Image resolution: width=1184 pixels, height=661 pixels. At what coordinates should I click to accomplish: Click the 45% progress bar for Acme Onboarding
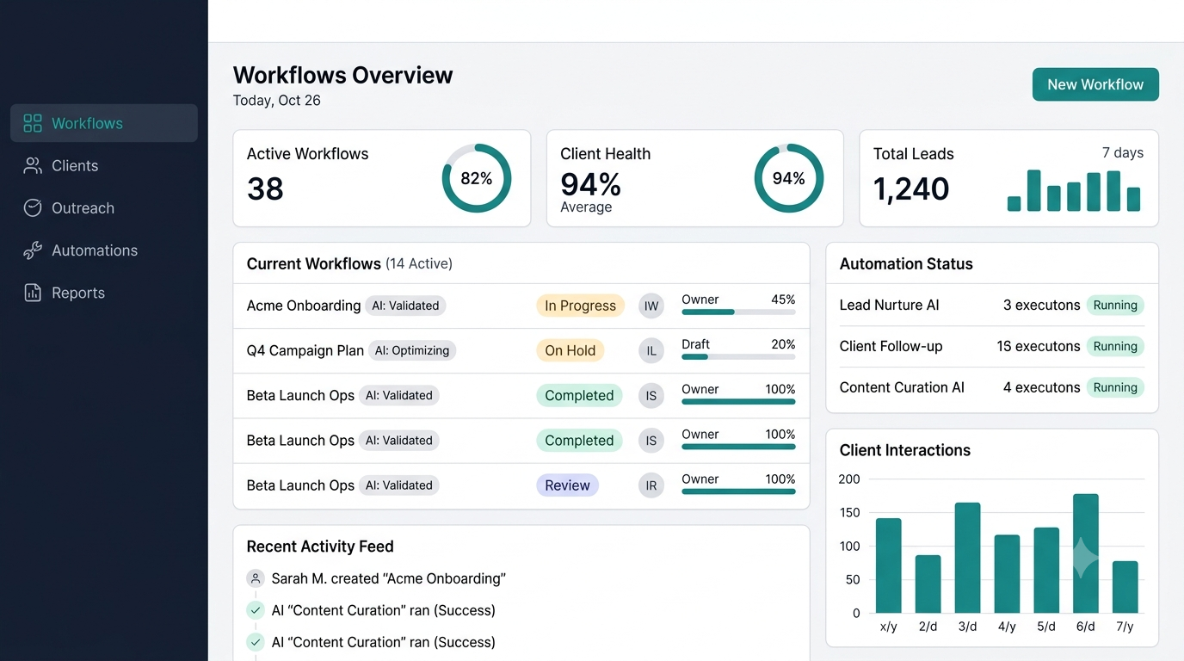(x=738, y=312)
